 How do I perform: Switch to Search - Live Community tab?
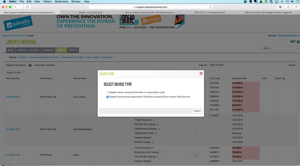click(x=91, y=12)
